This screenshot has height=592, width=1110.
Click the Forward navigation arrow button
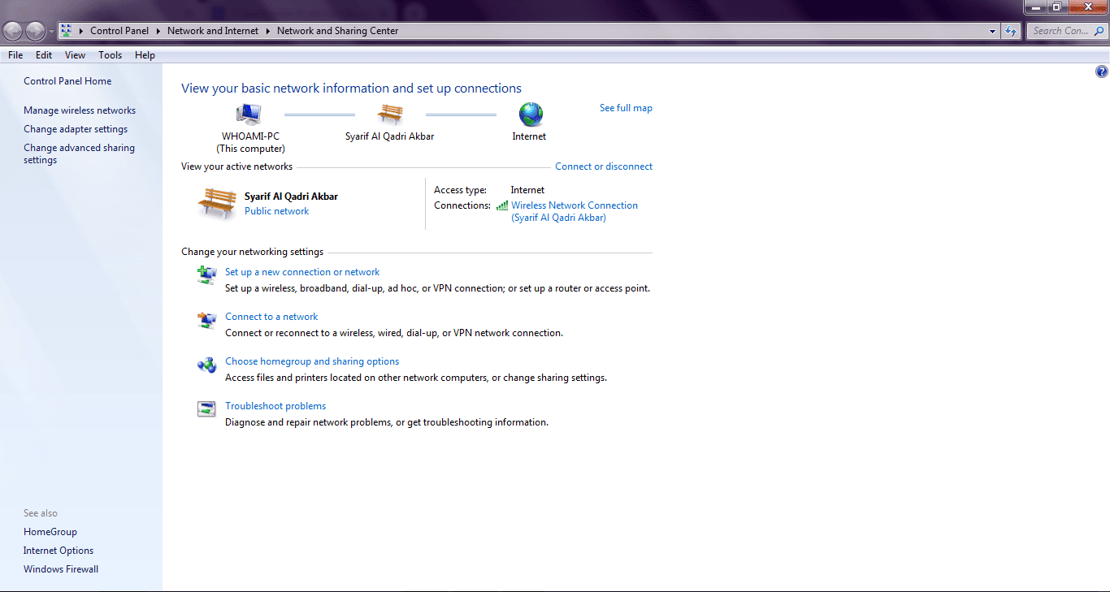[36, 31]
